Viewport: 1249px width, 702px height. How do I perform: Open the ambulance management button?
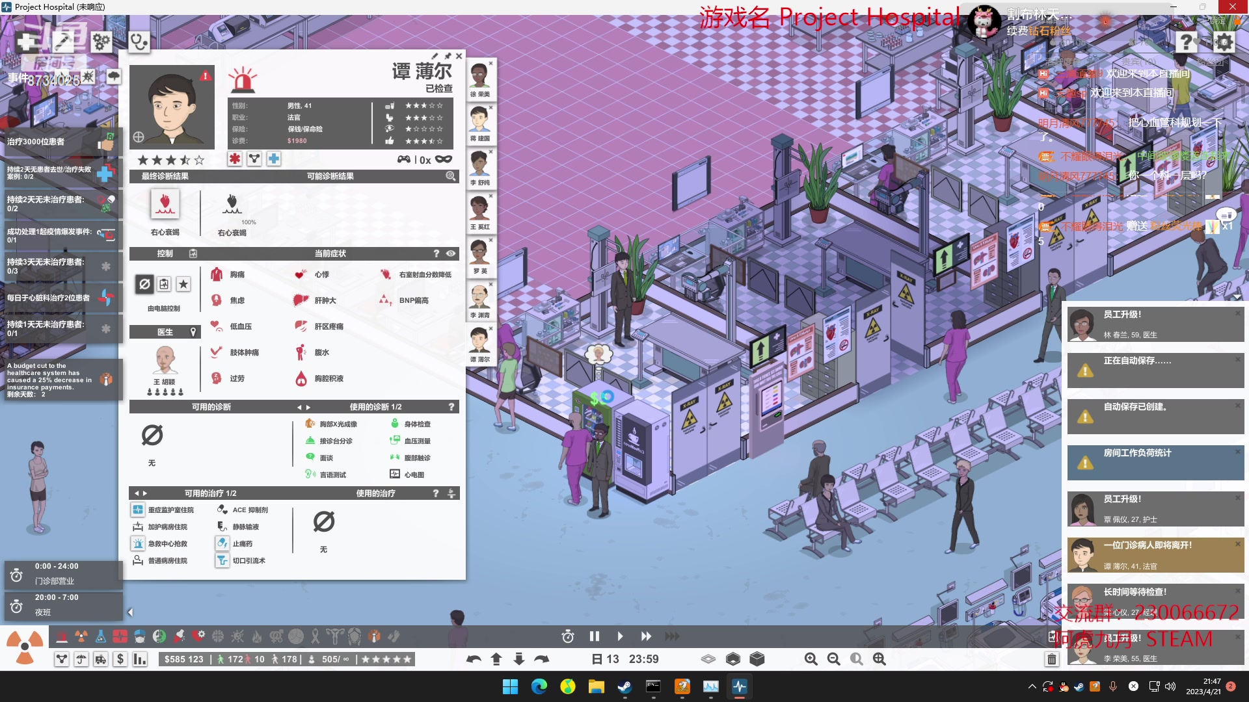click(101, 659)
